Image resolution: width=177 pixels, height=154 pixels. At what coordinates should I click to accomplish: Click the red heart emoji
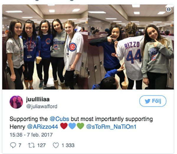click(64, 126)
